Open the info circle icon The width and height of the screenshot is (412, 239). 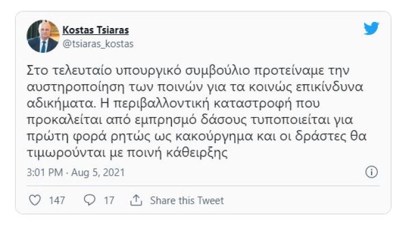371,172
